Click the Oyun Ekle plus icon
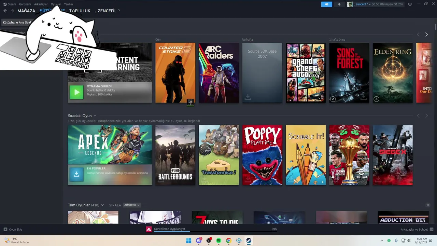The width and height of the screenshot is (437, 246). coord(5,230)
